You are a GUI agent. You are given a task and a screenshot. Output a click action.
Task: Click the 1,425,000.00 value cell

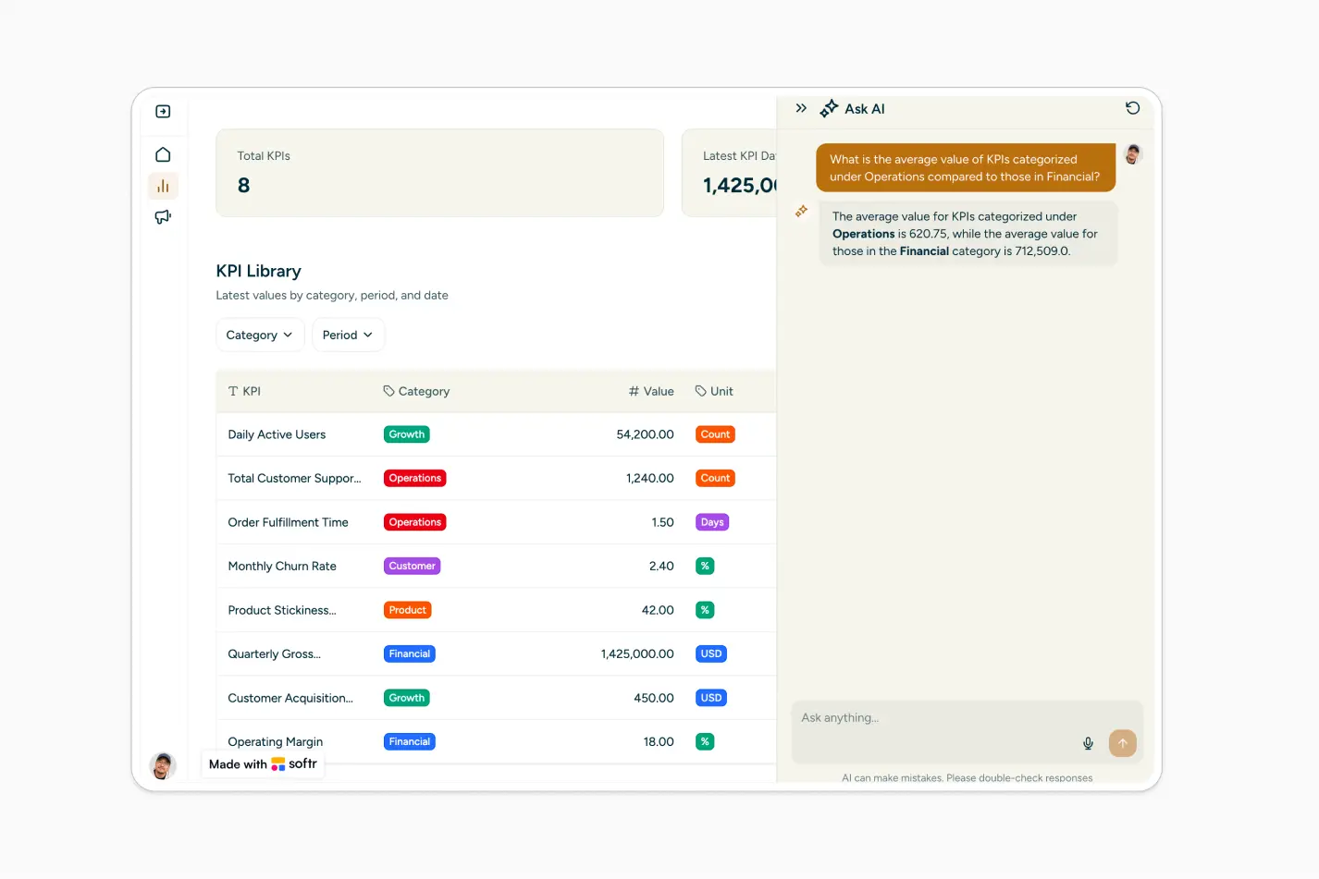point(637,653)
